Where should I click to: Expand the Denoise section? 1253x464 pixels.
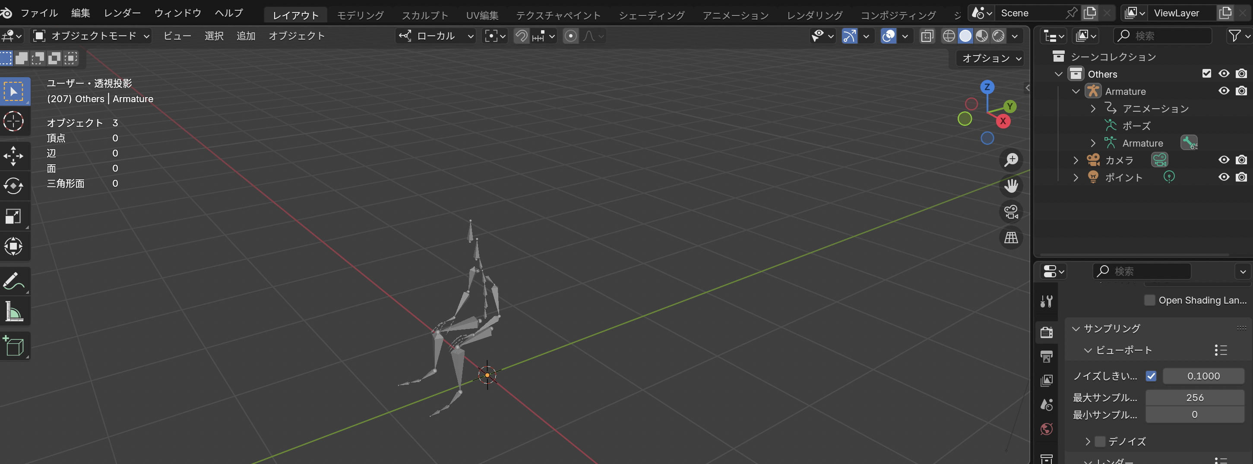1088,442
